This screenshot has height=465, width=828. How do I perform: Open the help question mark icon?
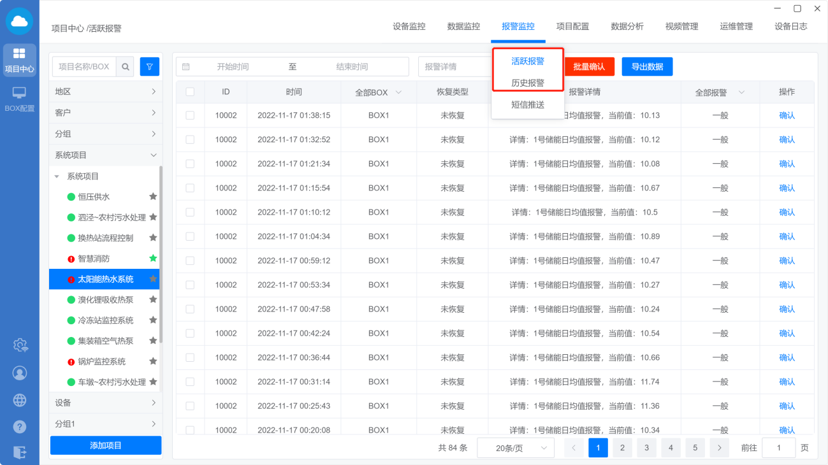[20, 427]
